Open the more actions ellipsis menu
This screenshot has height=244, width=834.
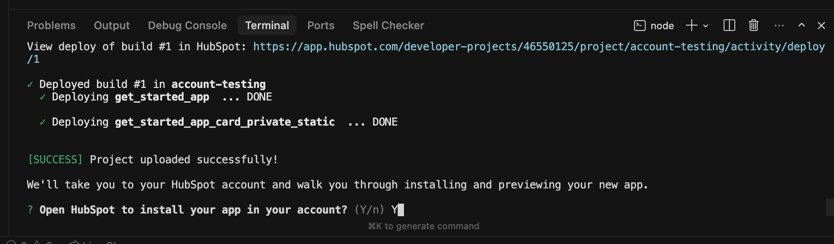pyautogui.click(x=779, y=26)
